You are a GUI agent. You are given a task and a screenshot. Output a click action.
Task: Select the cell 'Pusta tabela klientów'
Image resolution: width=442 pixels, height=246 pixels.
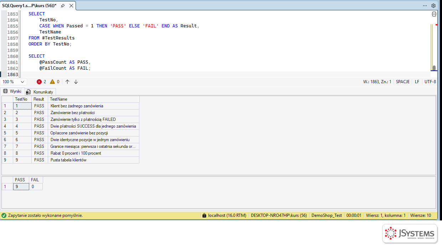(x=93, y=160)
